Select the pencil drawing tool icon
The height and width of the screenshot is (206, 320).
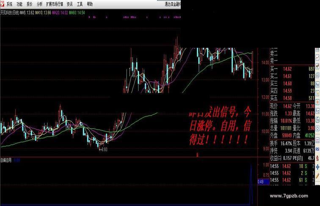click(x=317, y=176)
